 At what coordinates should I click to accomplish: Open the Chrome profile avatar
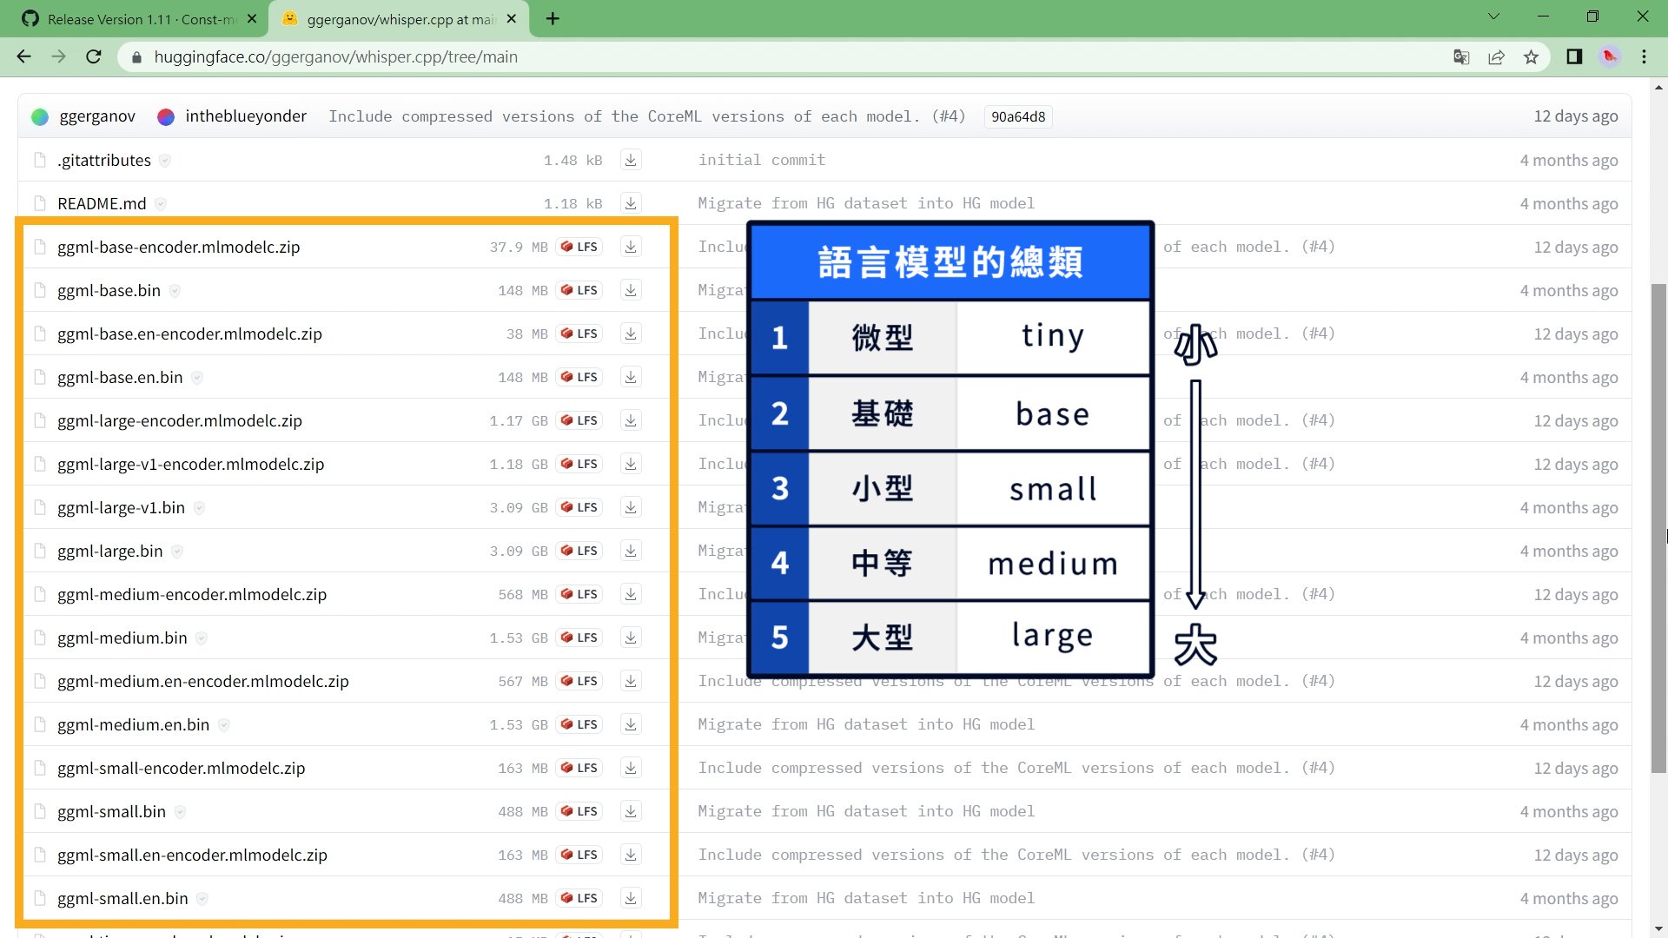tap(1610, 56)
